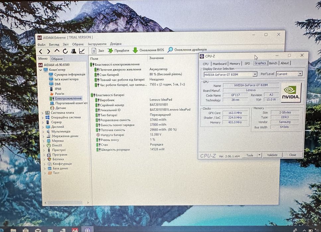The width and height of the screenshot is (321, 232).
Task: Click the Tools button in CPU-Z
Action: 250,155
